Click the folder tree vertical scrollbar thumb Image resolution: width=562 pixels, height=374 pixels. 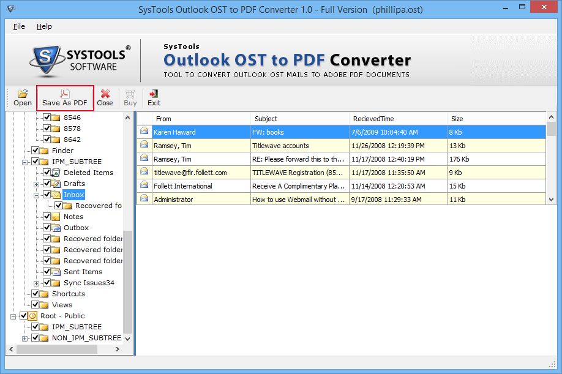127,282
